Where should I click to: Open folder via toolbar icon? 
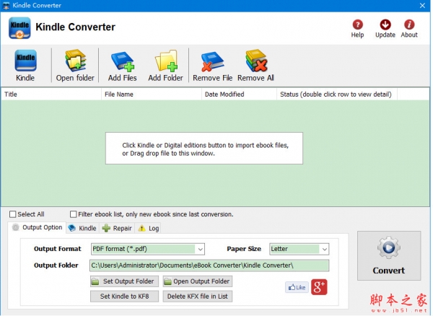[x=75, y=66]
